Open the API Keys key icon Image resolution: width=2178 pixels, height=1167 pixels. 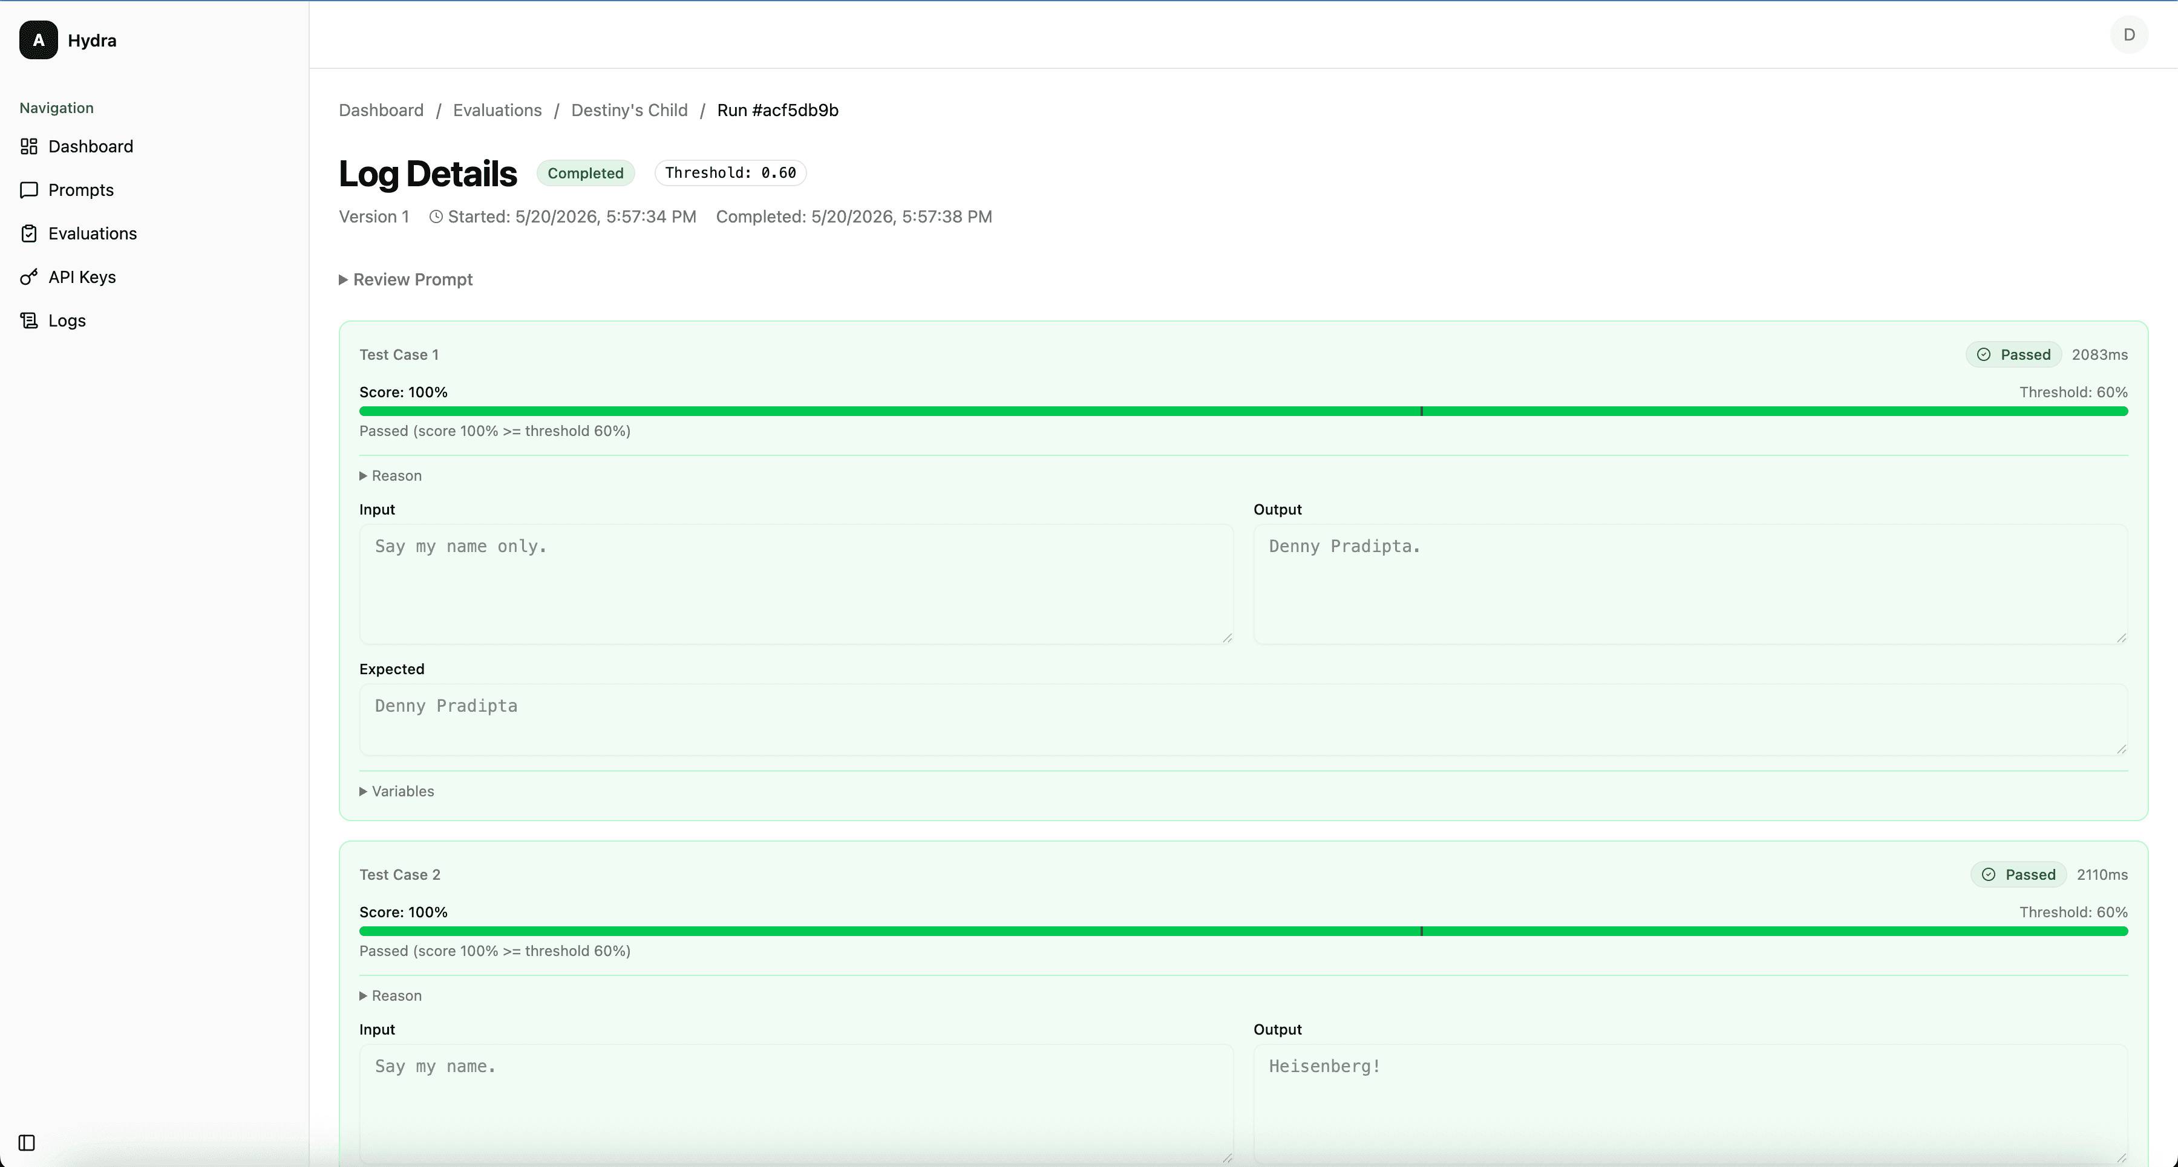tap(29, 277)
